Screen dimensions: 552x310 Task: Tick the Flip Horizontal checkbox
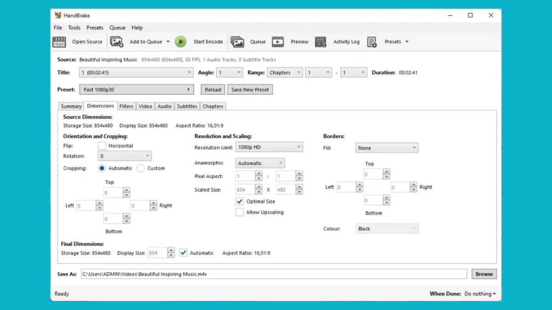tap(102, 146)
